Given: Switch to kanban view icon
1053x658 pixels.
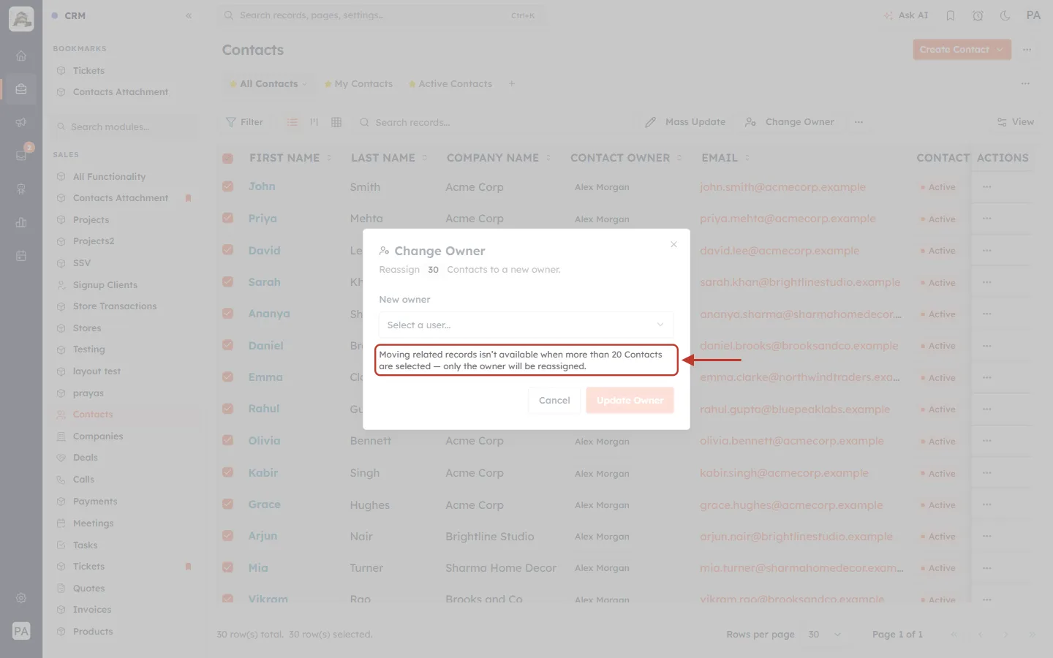Looking at the screenshot, I should [x=314, y=122].
